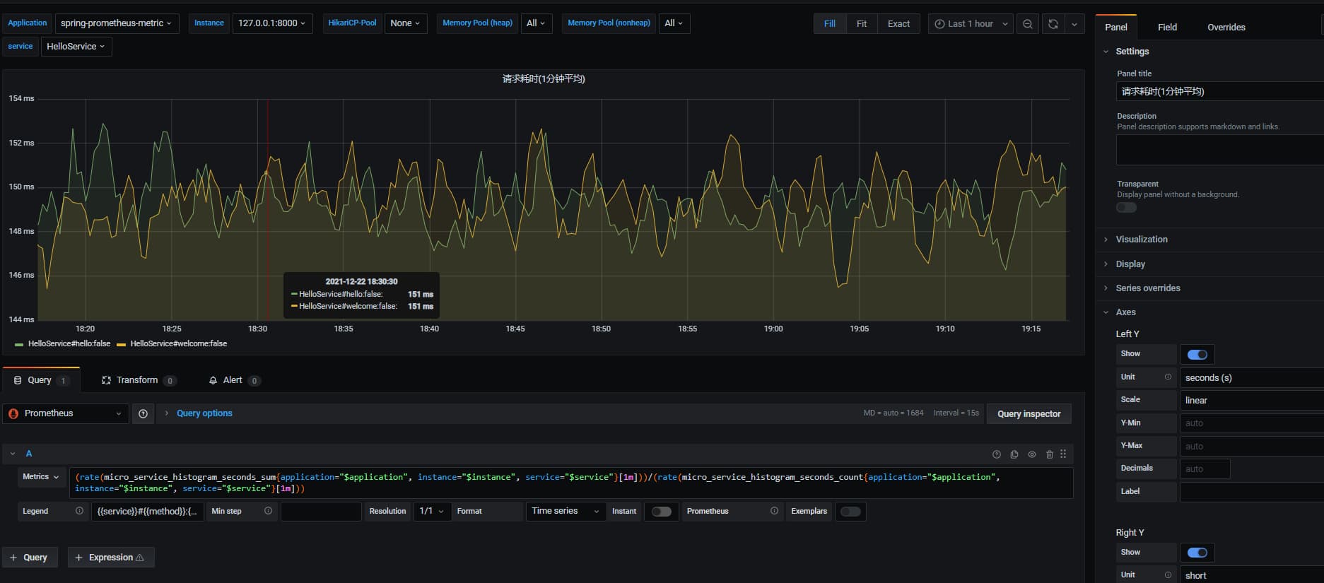The height and width of the screenshot is (583, 1324).
Task: Click the refresh dashboard icon
Action: [x=1053, y=24]
